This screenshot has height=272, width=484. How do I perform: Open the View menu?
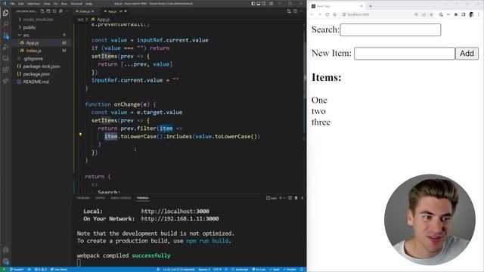point(47,4)
